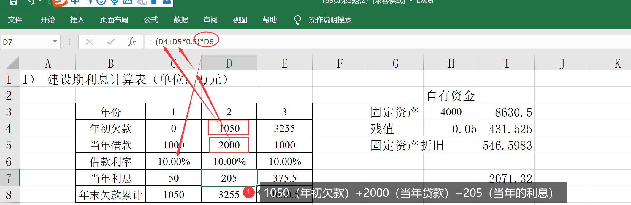631x205 pixels.
Task: Select cell D7 containing 205
Action: click(x=229, y=178)
